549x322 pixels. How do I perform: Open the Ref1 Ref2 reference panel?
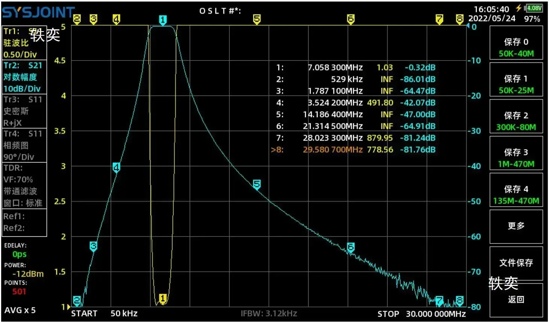tap(24, 222)
